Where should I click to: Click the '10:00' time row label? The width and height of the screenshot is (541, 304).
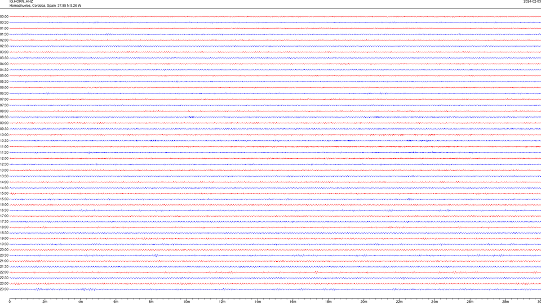[4, 135]
